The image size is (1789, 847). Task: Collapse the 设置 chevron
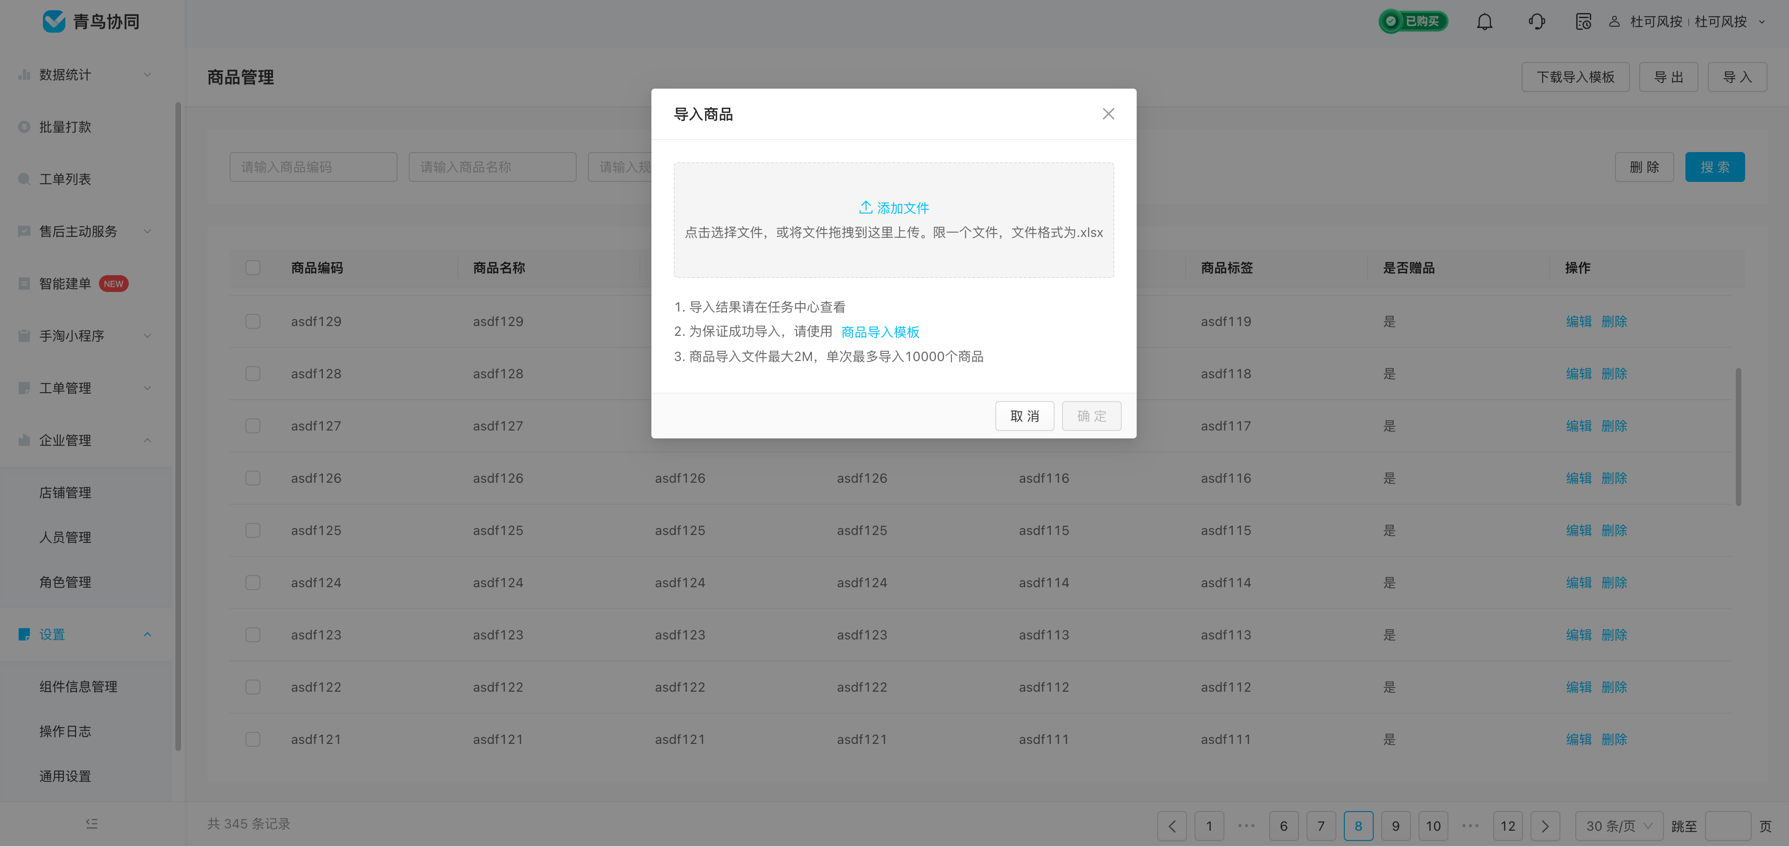pyautogui.click(x=147, y=634)
